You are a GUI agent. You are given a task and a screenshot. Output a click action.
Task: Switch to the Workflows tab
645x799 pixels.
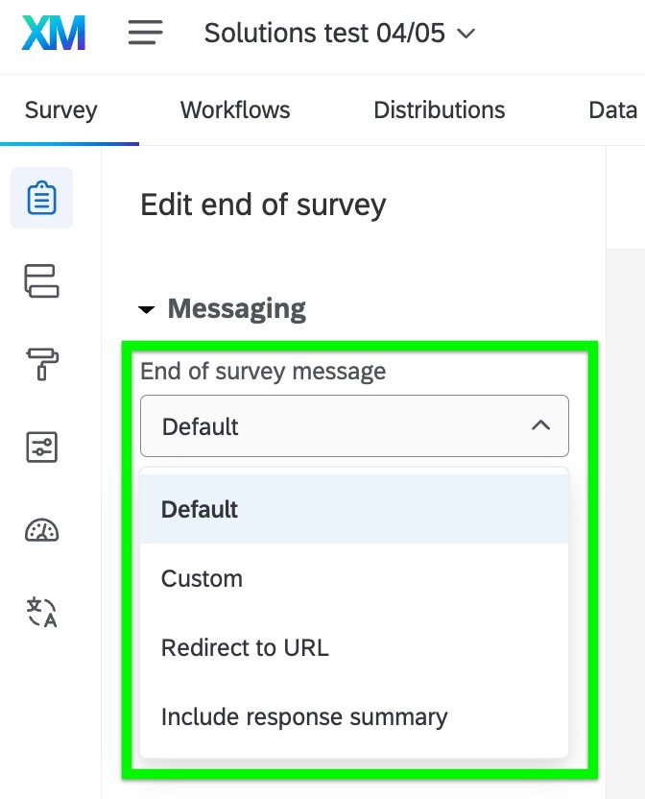(x=235, y=110)
